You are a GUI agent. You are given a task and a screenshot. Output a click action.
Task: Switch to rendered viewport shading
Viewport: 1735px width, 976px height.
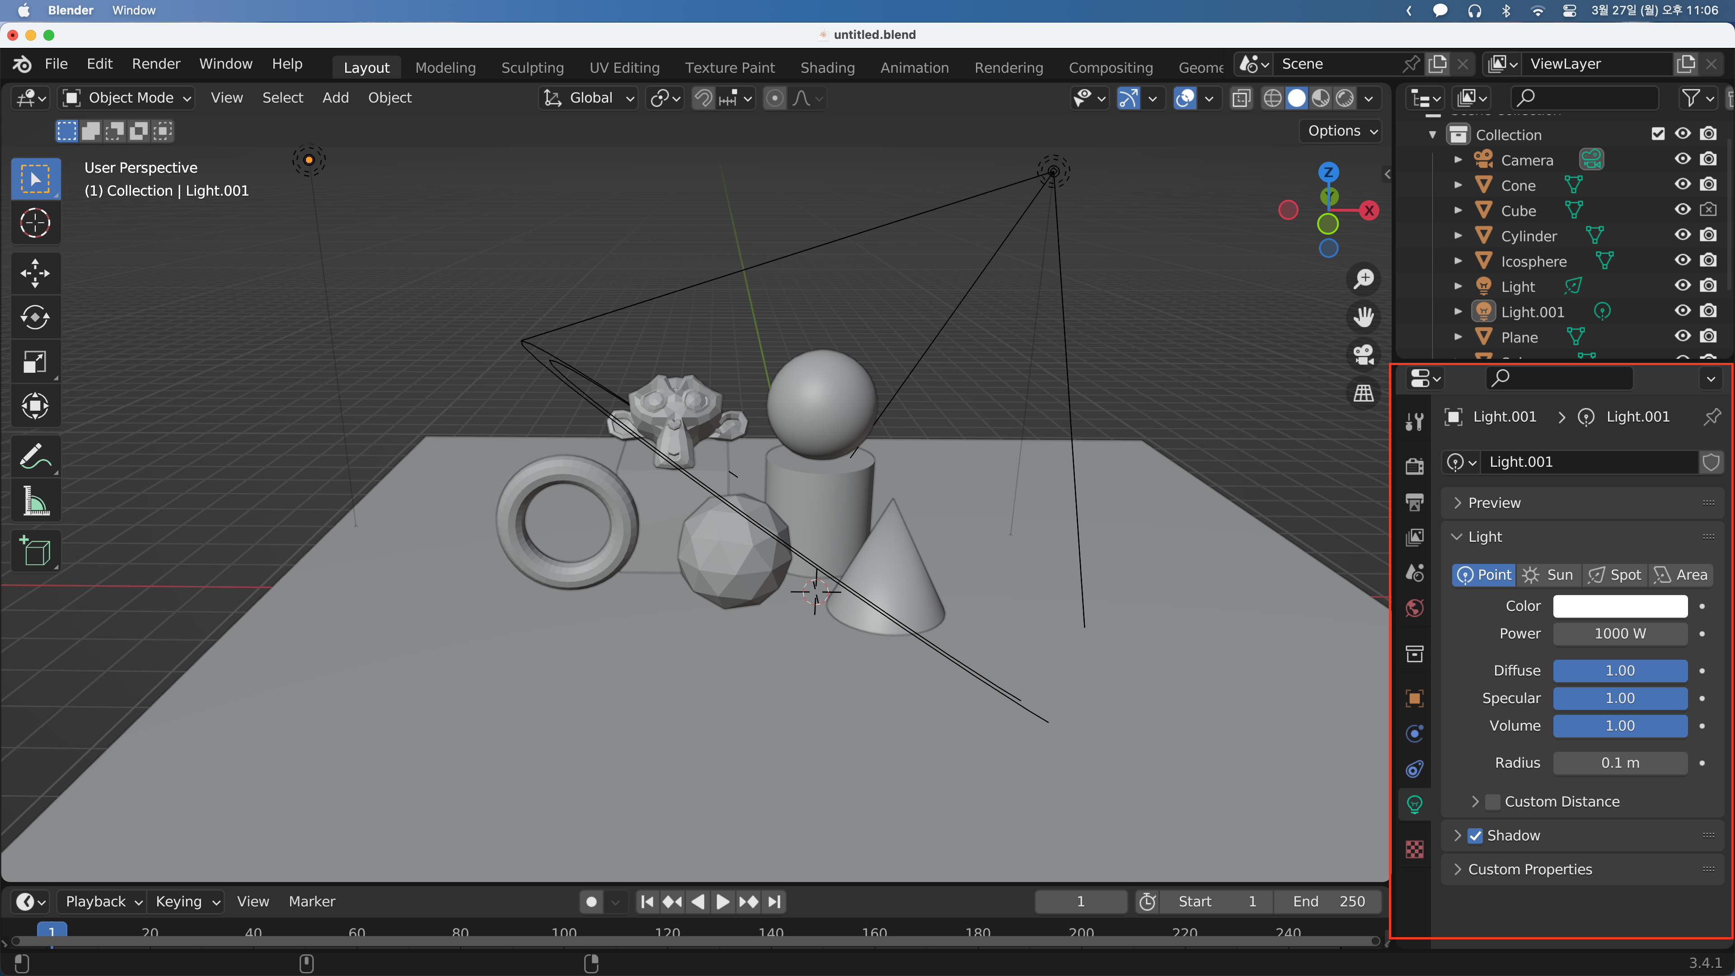1344,99
